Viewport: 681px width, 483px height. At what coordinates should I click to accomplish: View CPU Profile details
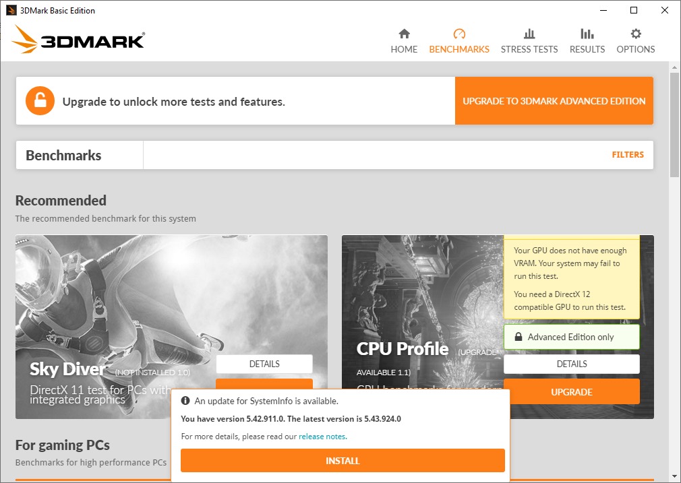[571, 364]
